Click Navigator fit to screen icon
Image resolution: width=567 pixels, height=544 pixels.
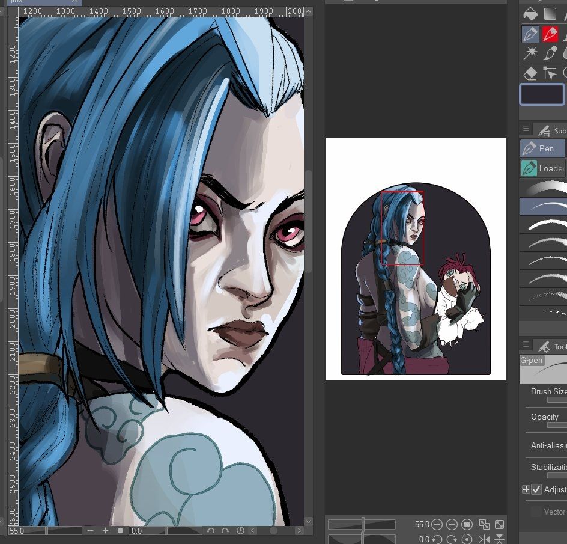484,524
